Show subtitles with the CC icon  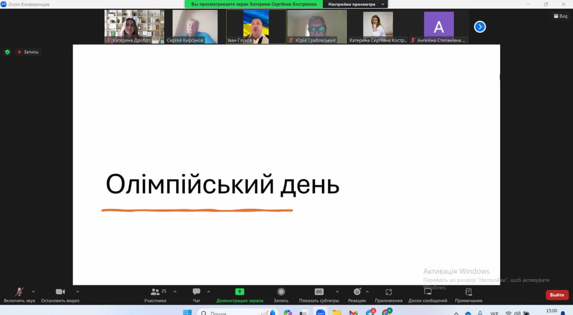(319, 292)
